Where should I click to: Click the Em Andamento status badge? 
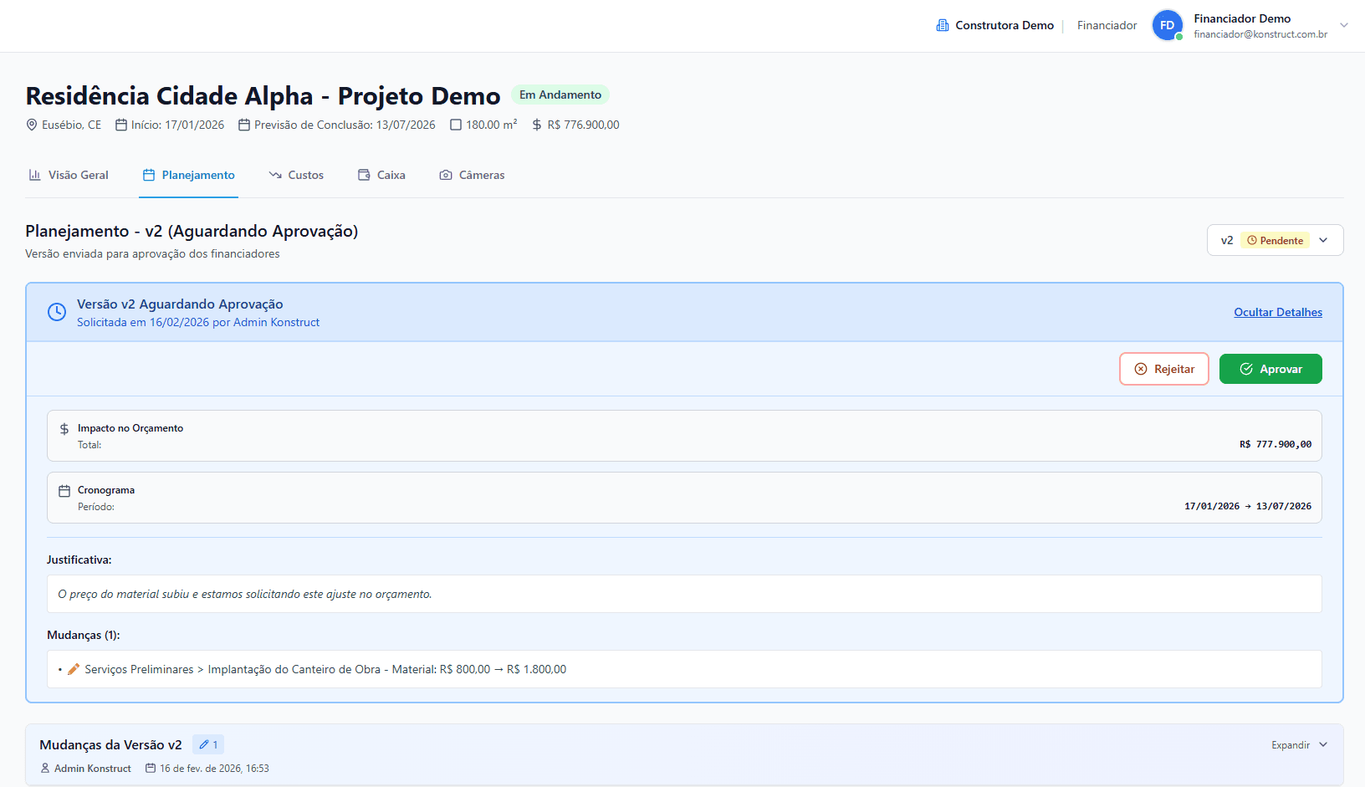[560, 95]
